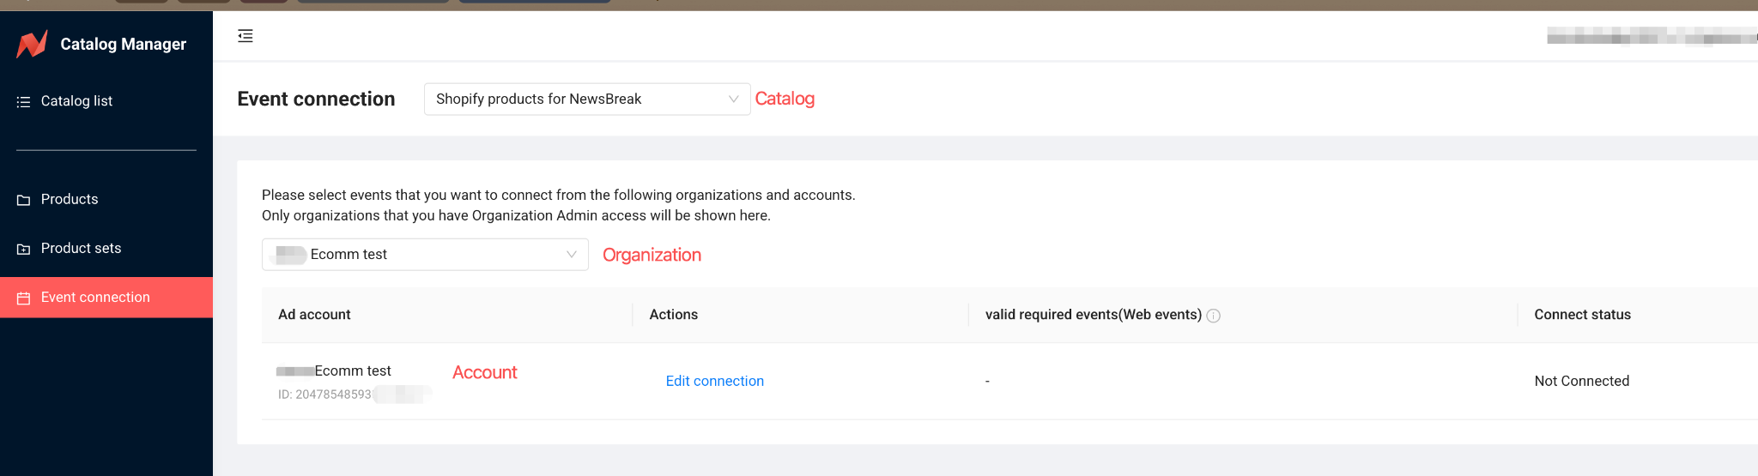Click Edit connection link for Ecomm test

pos(715,381)
